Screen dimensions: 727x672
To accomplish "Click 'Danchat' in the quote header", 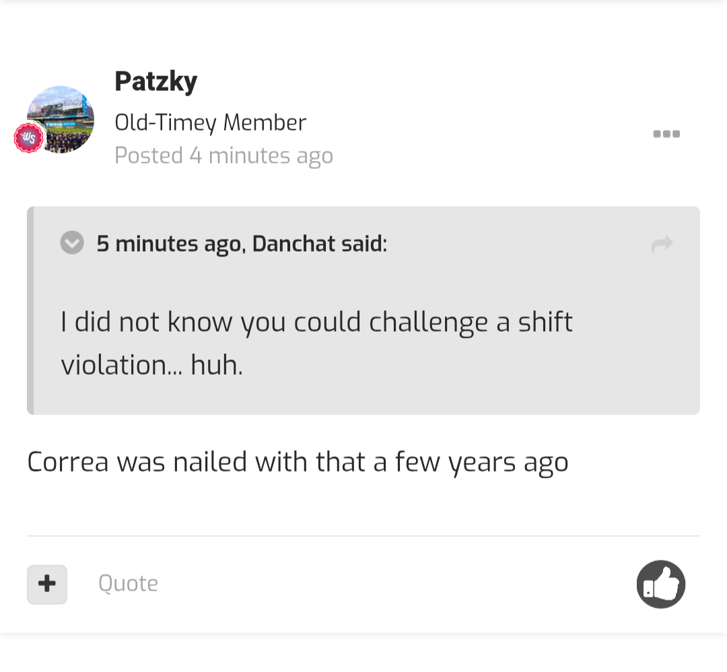I will pos(293,244).
